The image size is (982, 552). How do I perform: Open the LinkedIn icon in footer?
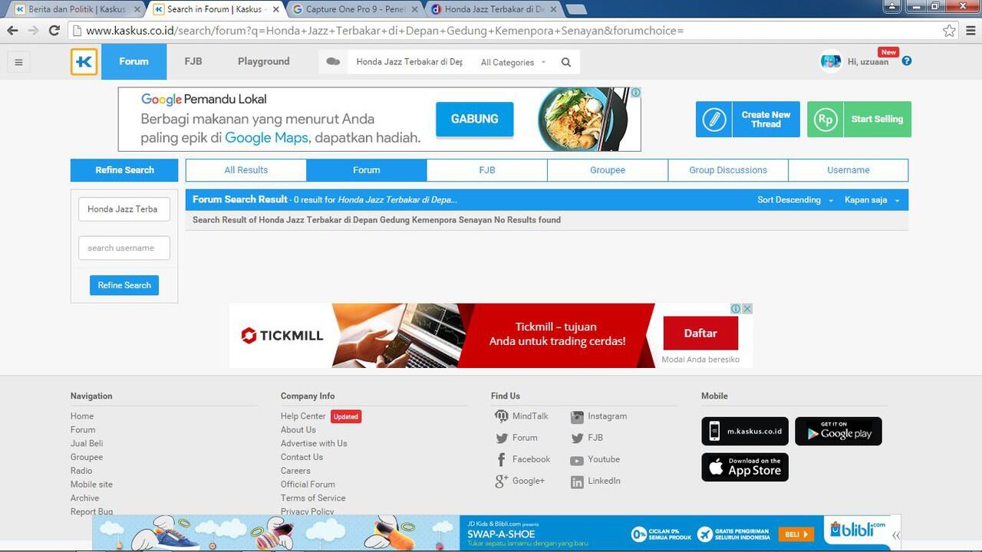pos(577,481)
